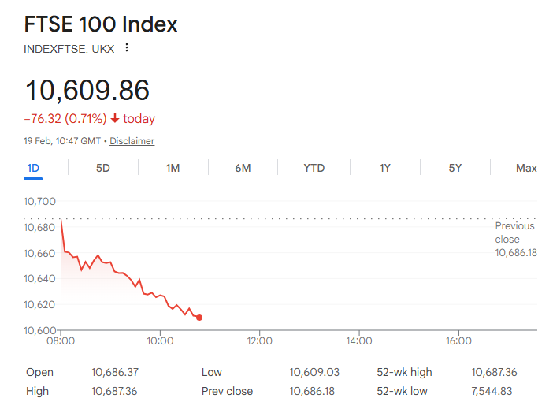Click the INDEXFTSE: UKX ticker label
The height and width of the screenshot is (413, 553).
(69, 49)
